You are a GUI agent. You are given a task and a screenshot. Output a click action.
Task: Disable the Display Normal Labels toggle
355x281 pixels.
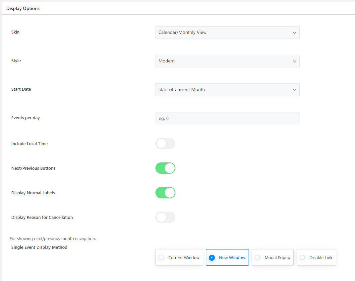[165, 193]
